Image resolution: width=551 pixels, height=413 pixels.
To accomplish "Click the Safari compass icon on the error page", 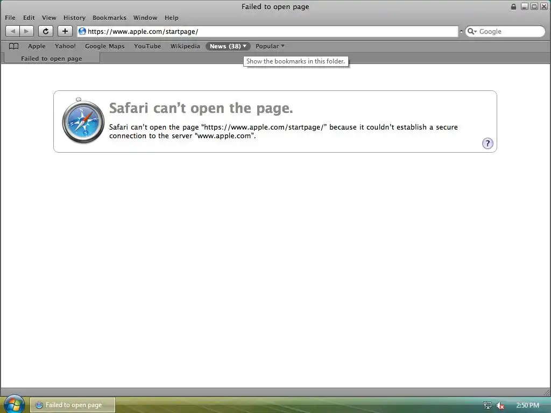I will pos(83,121).
